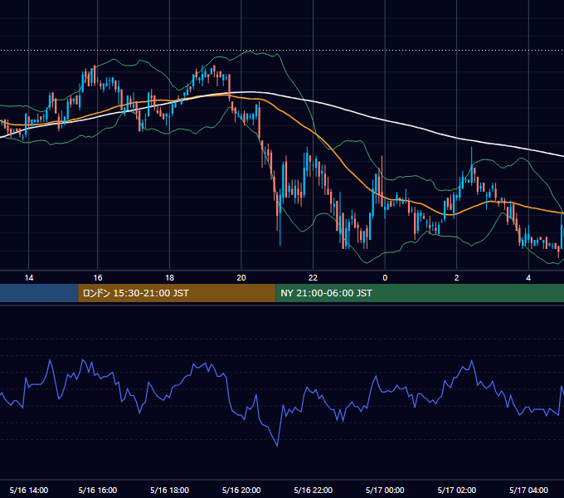Click the '5/16 20:00' date label
The width and height of the screenshot is (564, 498).
[241, 490]
